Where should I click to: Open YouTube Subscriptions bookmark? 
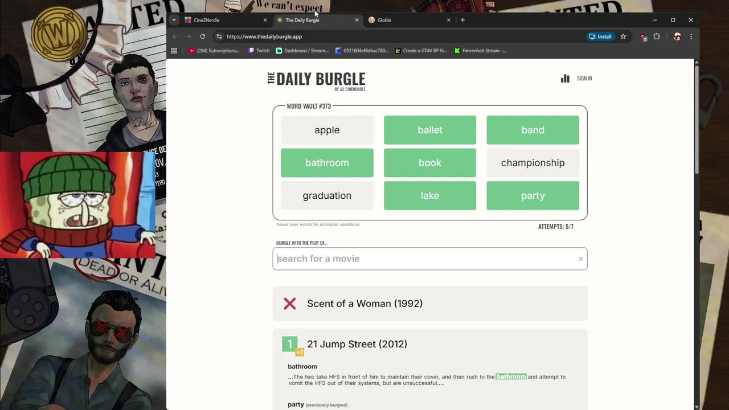point(214,51)
